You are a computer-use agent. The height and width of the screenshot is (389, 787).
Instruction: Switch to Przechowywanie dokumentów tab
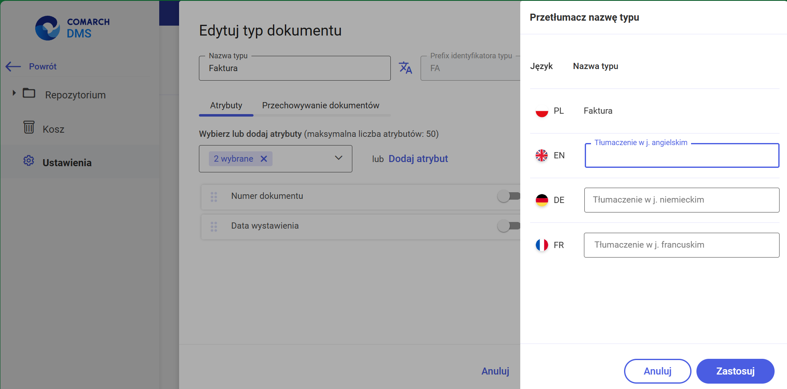(321, 105)
